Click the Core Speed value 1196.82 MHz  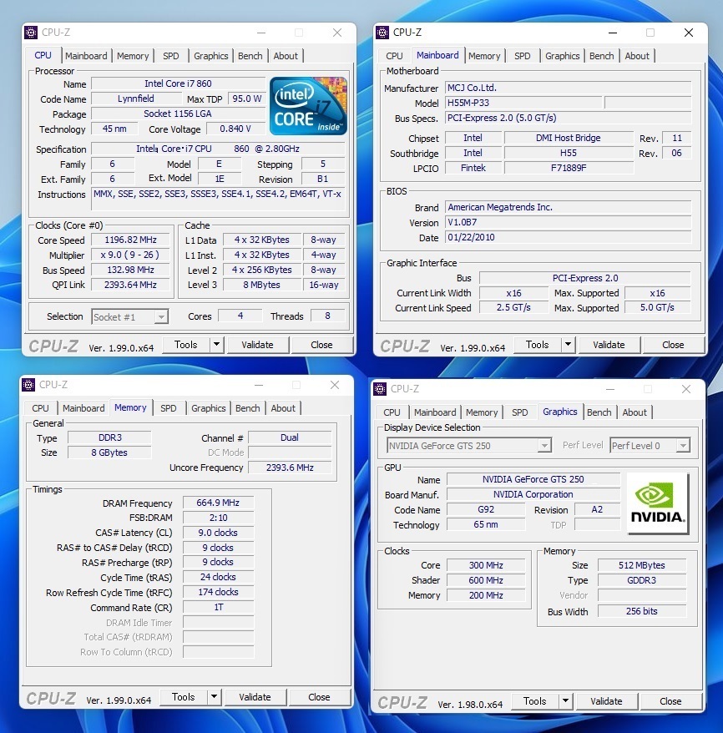[130, 240]
